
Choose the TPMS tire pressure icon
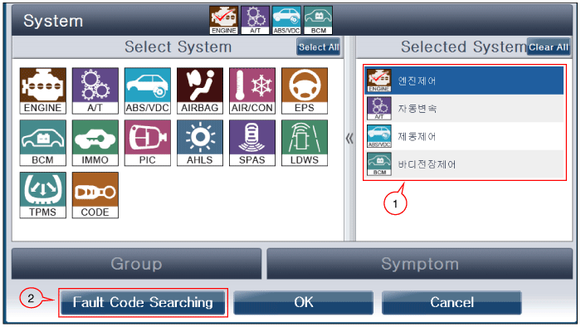pyautogui.click(x=43, y=195)
